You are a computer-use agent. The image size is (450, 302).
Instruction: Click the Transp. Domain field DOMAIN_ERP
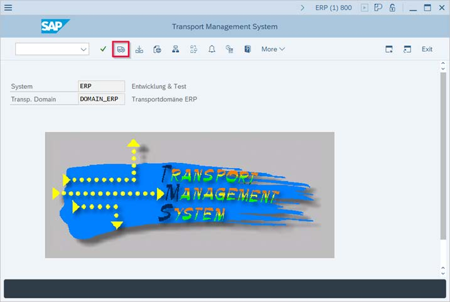pos(101,99)
